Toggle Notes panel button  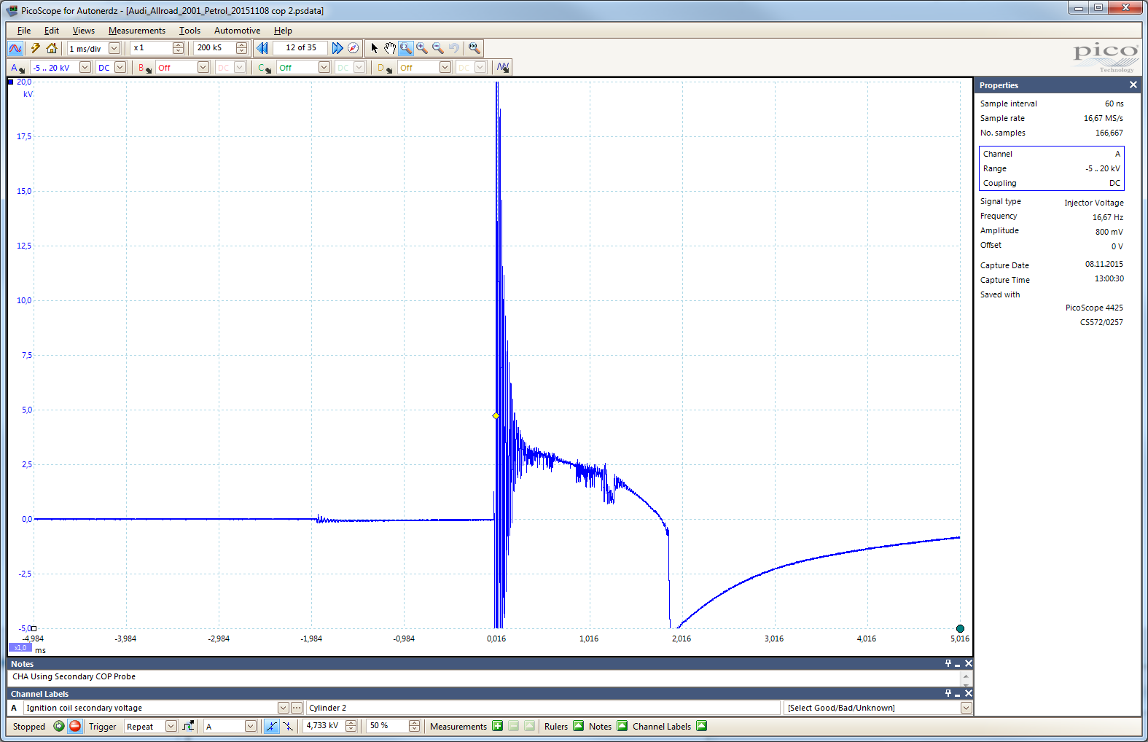tap(622, 726)
